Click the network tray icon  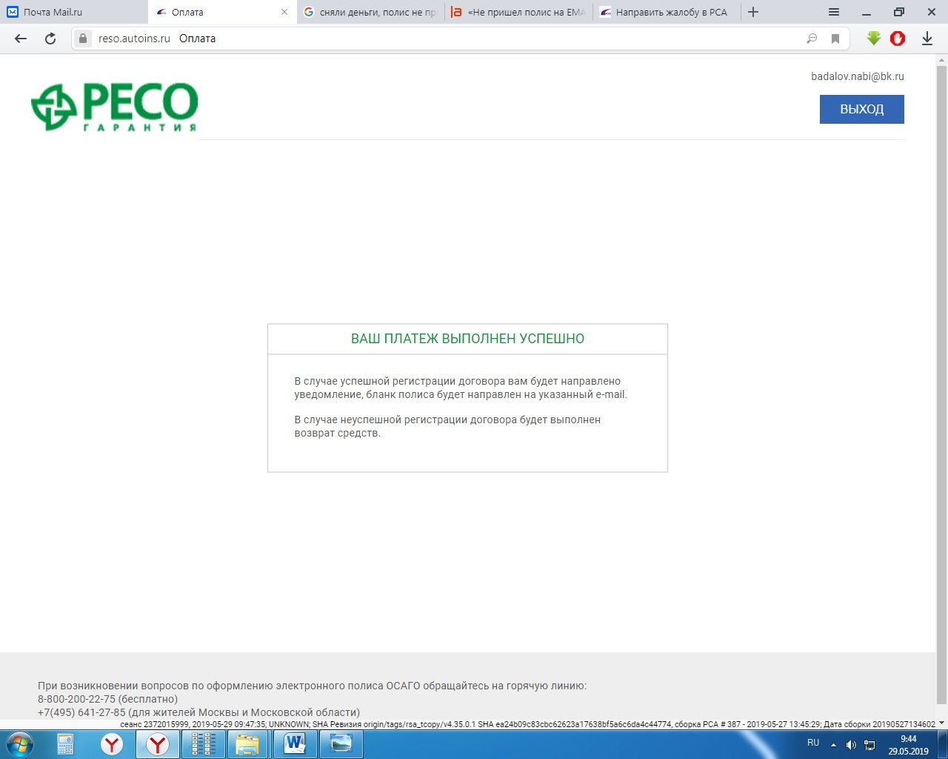pos(870,744)
